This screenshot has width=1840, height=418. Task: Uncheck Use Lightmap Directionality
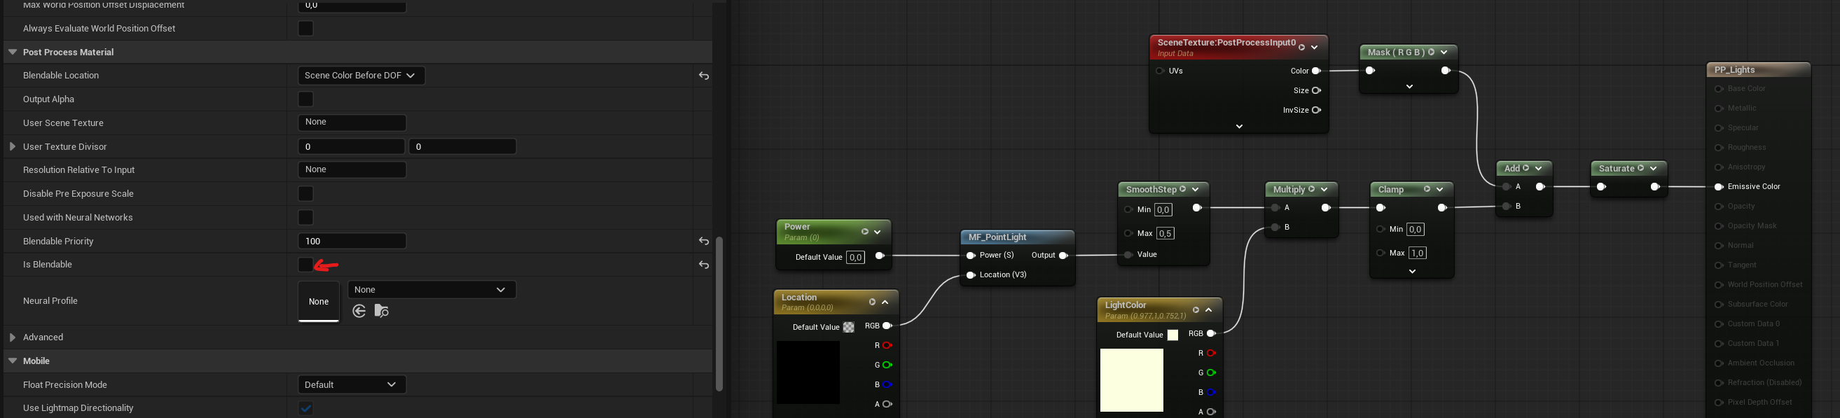coord(305,408)
